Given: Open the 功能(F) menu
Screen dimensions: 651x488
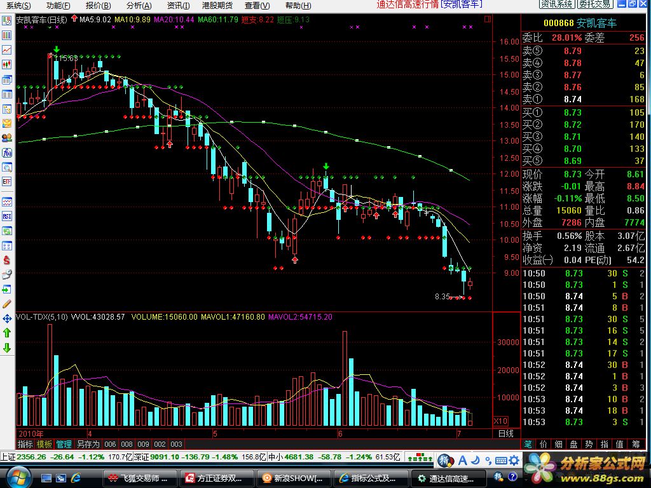Looking at the screenshot, I should pos(58,5).
